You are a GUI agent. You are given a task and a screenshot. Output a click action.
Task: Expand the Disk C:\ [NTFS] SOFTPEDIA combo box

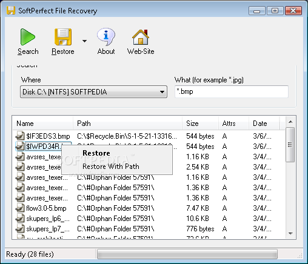point(93,92)
